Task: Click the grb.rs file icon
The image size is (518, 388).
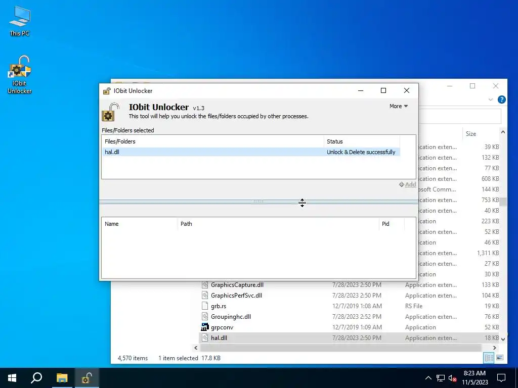Action: 205,306
